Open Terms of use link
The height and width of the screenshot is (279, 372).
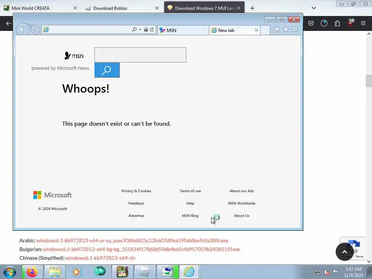click(x=190, y=191)
